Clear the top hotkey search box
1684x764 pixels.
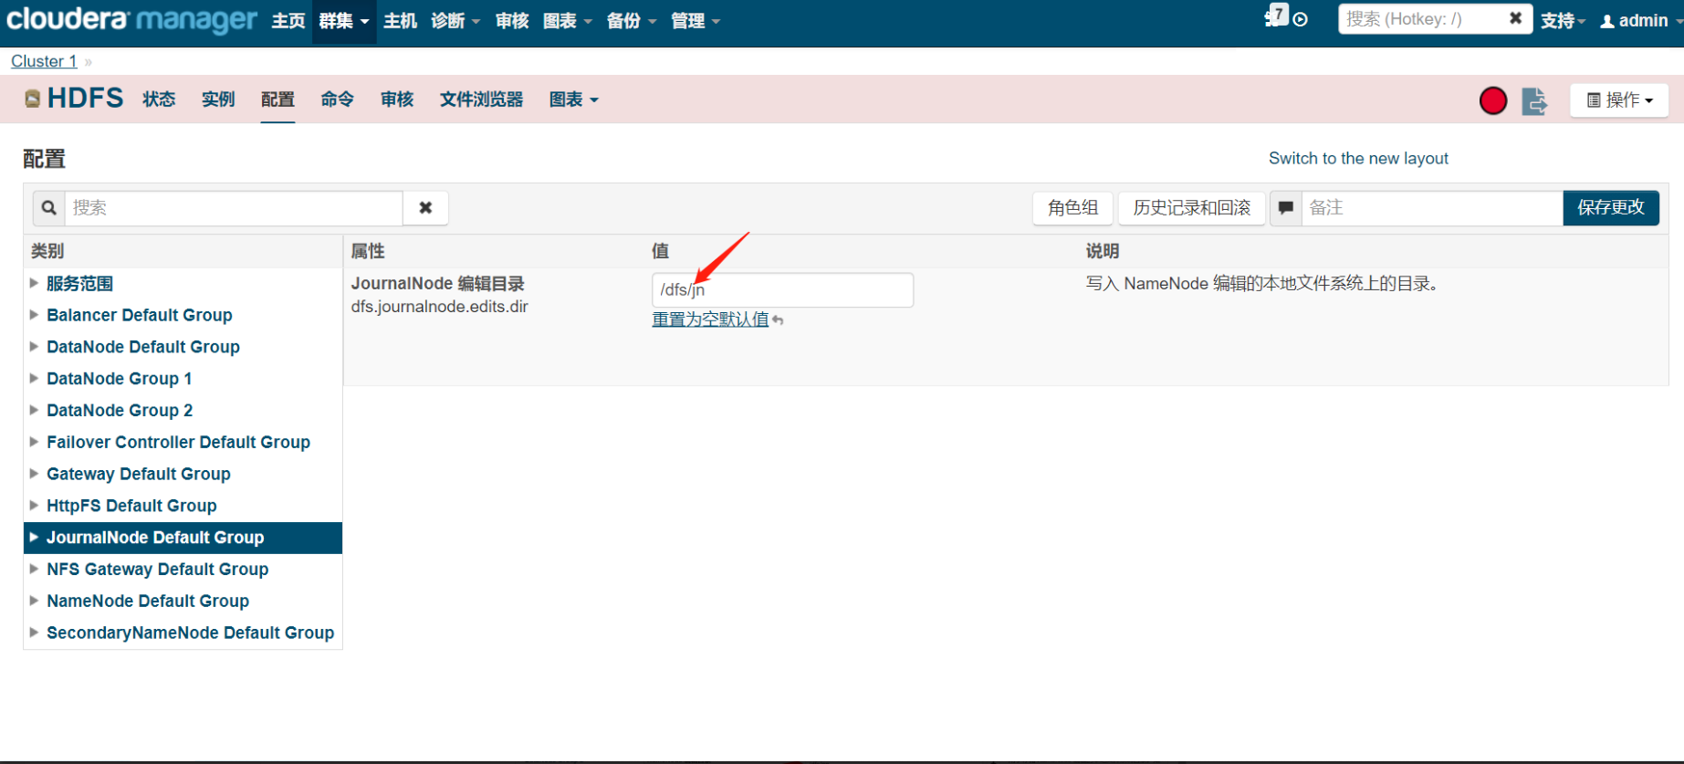tap(1515, 18)
